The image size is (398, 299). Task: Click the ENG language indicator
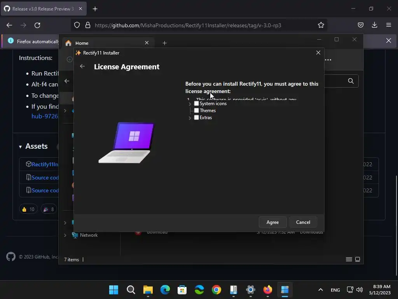pos(335,290)
